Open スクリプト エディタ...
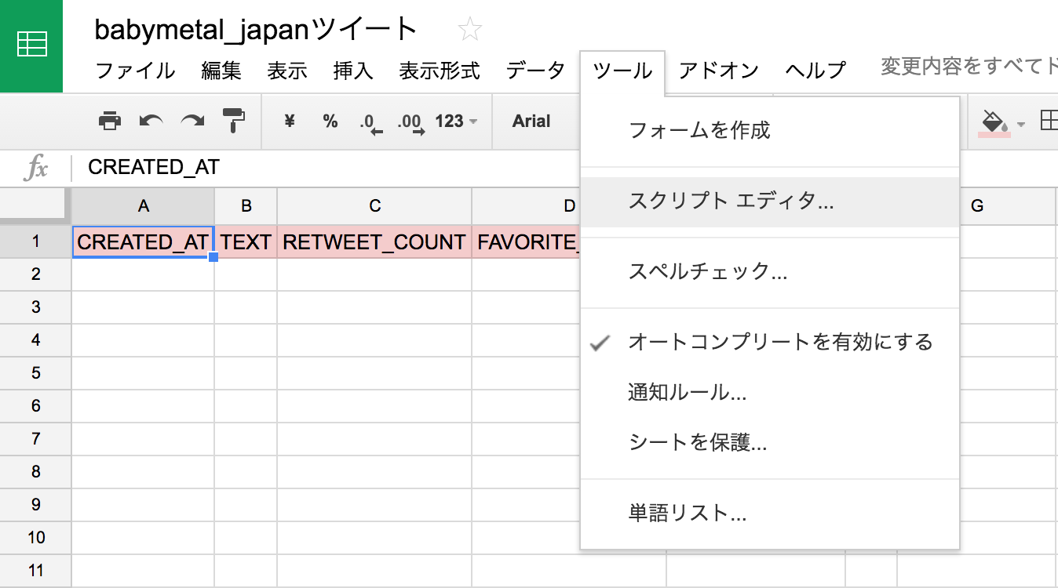1058x588 pixels. [x=770, y=201]
